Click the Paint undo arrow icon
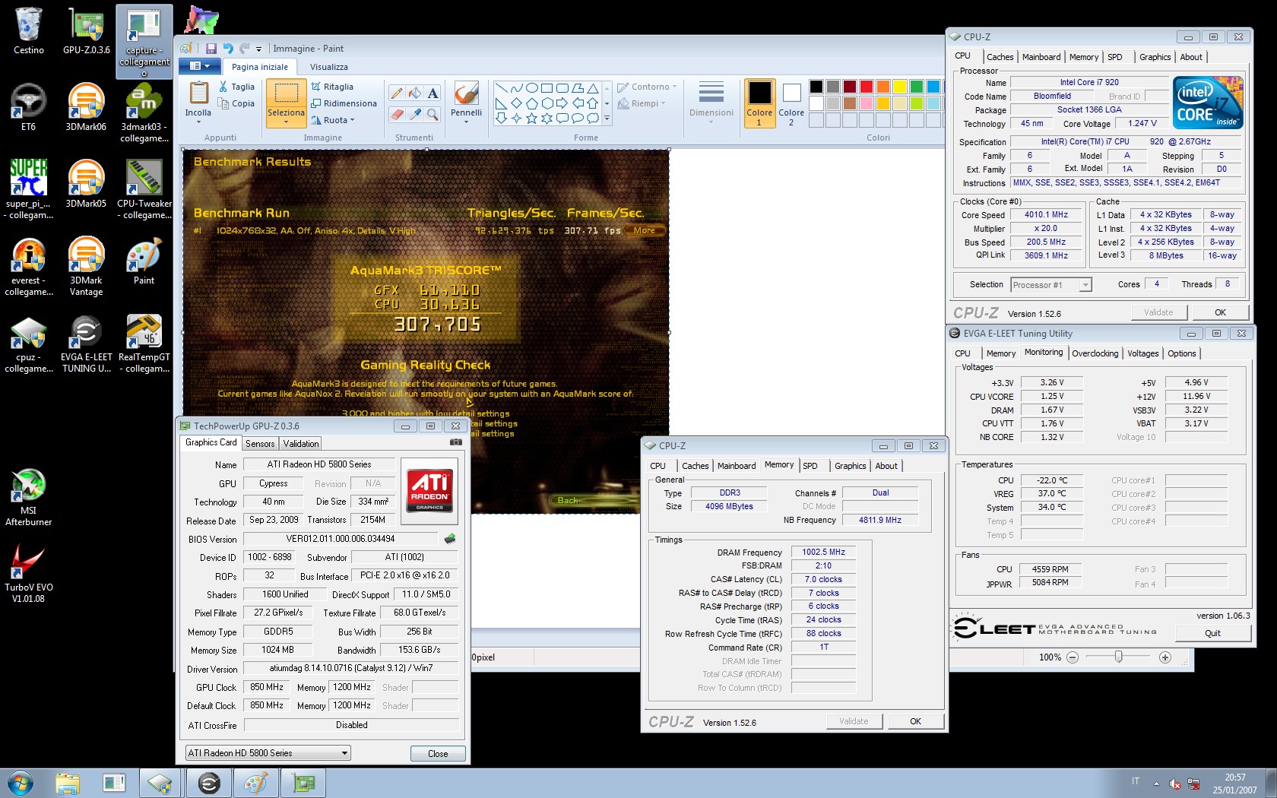This screenshot has width=1277, height=798. tap(227, 49)
